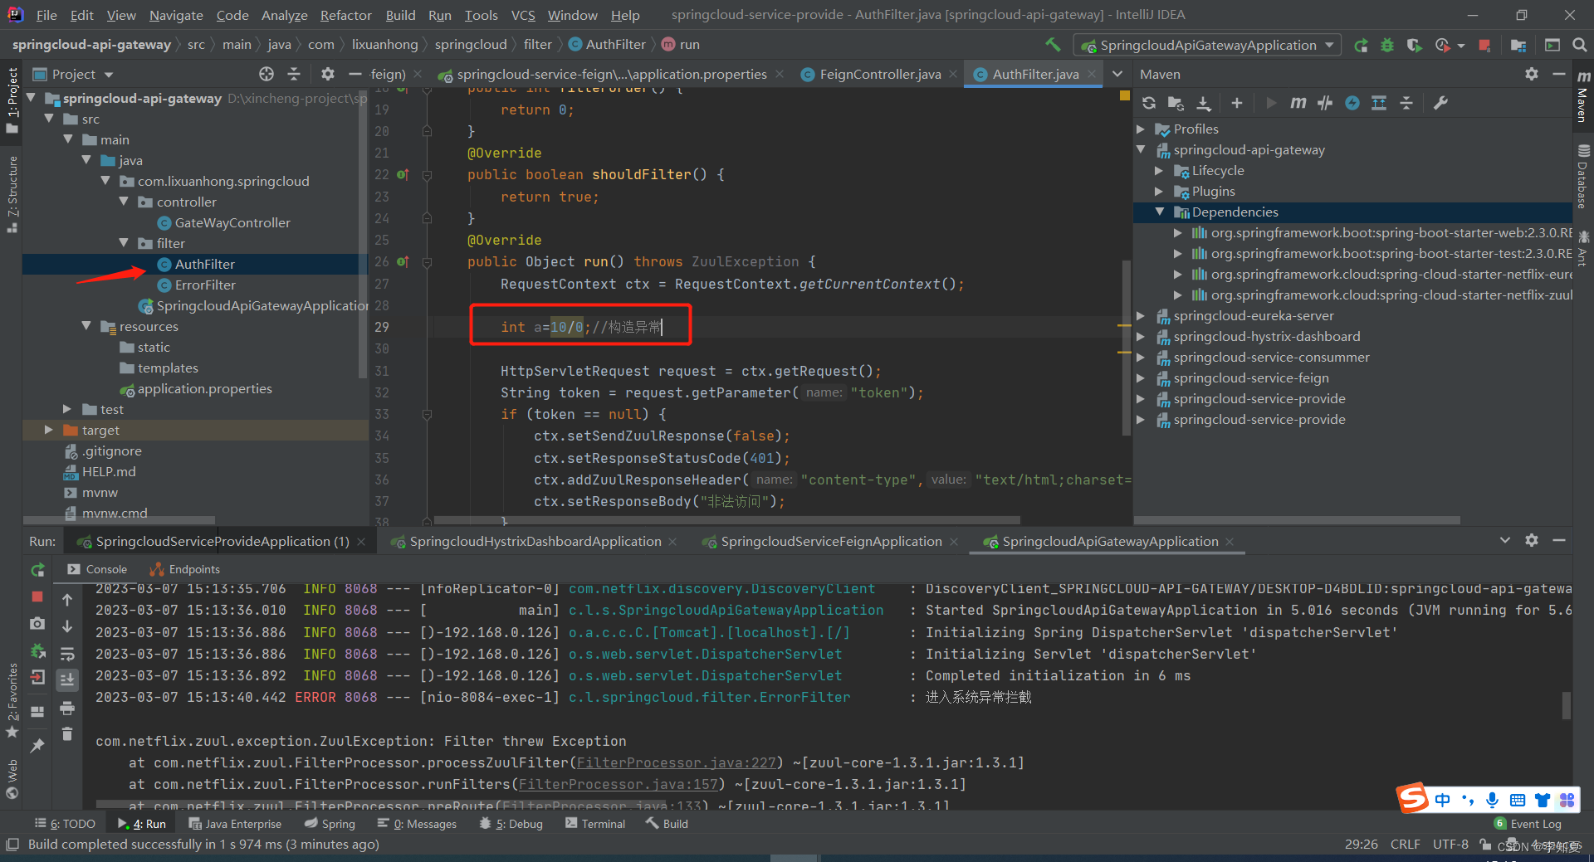This screenshot has width=1594, height=862.
Task: Start debugging with the green bug icon
Action: (1387, 45)
